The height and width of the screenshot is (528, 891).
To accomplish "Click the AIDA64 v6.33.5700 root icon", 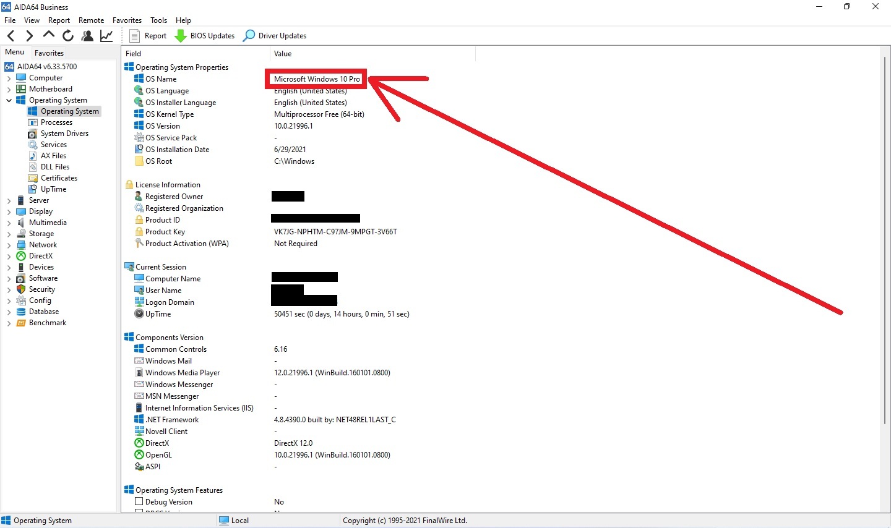I will coord(9,67).
